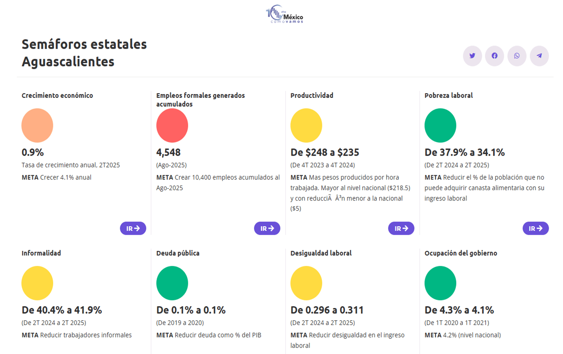The width and height of the screenshot is (563, 354).
Task: Go to Productividad details via IR
Action: tap(401, 228)
